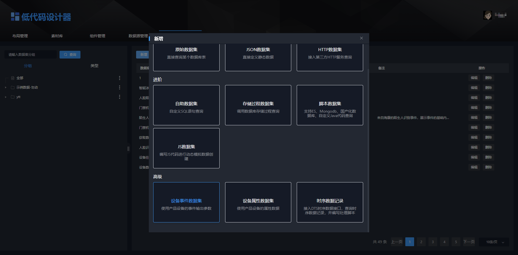Image resolution: width=518 pixels, height=255 pixels.
Task: Click the folder icon of ytt
Action: coord(13,97)
